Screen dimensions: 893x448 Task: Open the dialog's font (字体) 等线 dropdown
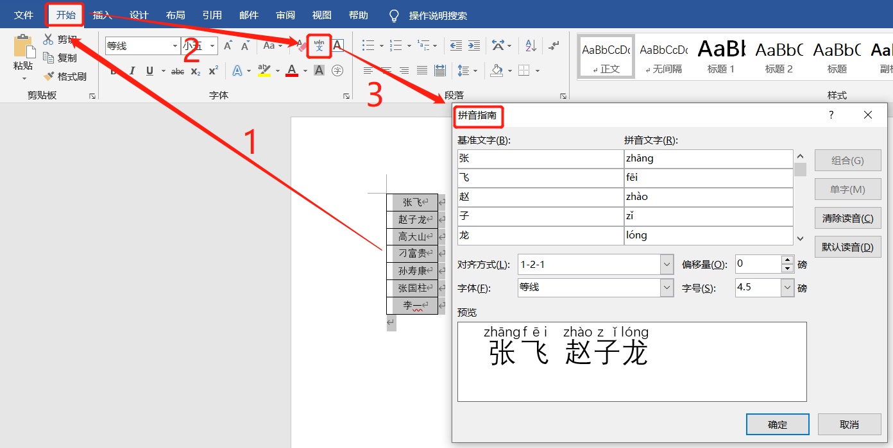(667, 288)
